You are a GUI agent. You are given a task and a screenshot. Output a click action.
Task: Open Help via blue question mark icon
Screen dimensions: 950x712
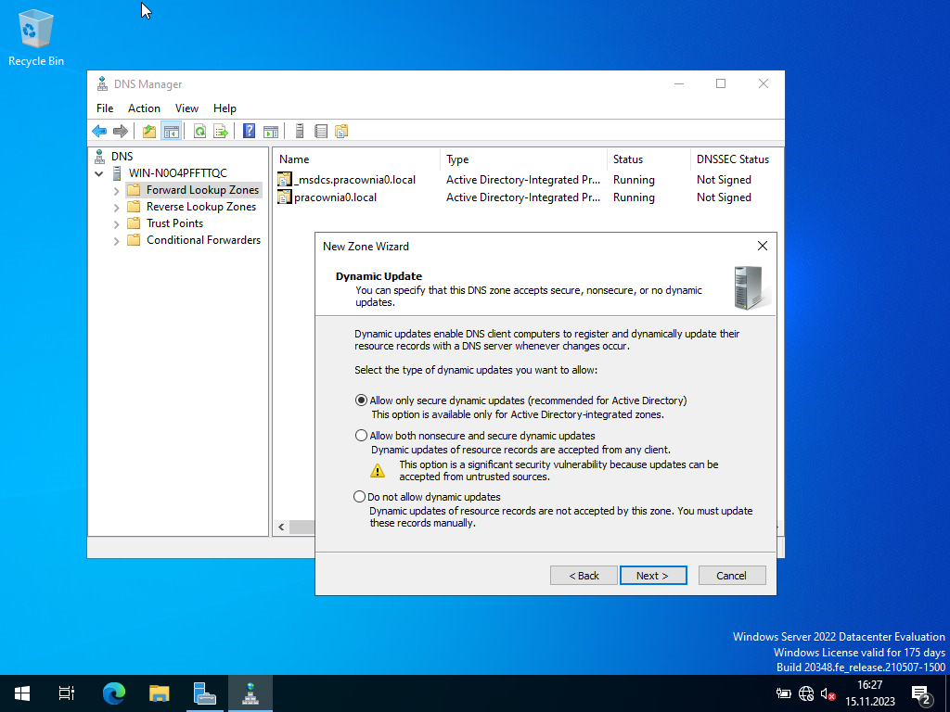coord(249,131)
